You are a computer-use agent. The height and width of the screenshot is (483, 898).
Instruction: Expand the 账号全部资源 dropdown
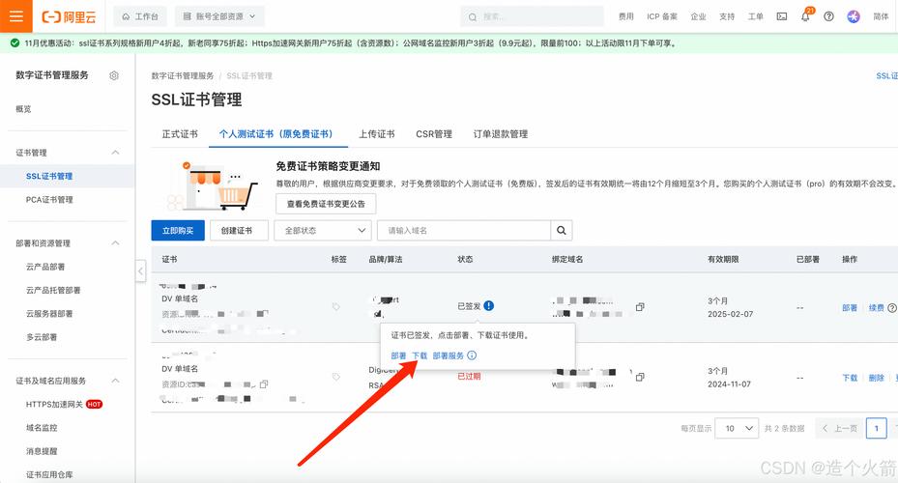click(219, 16)
